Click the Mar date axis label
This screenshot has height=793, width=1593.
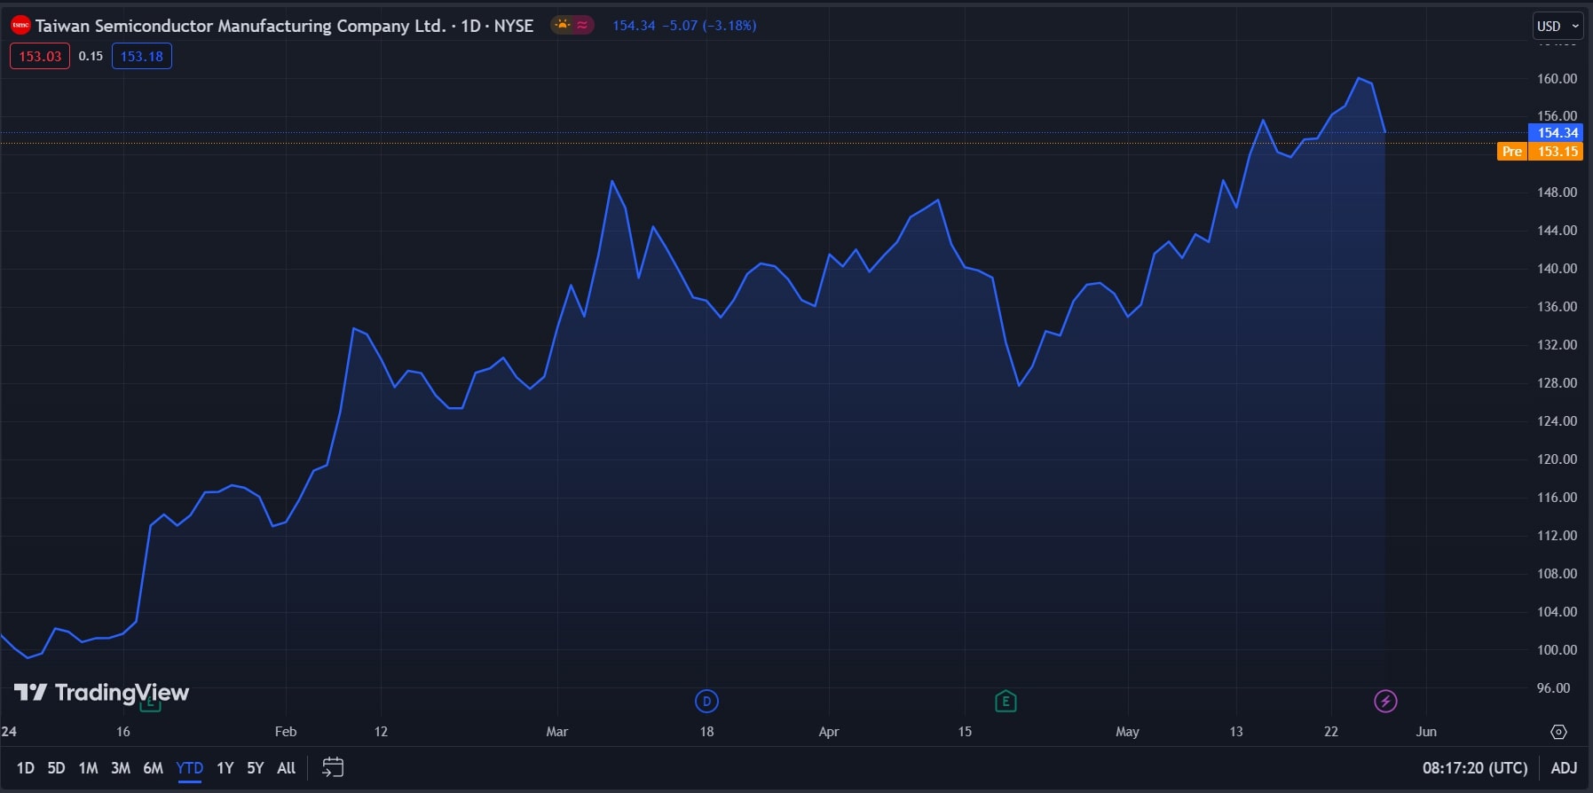556,732
